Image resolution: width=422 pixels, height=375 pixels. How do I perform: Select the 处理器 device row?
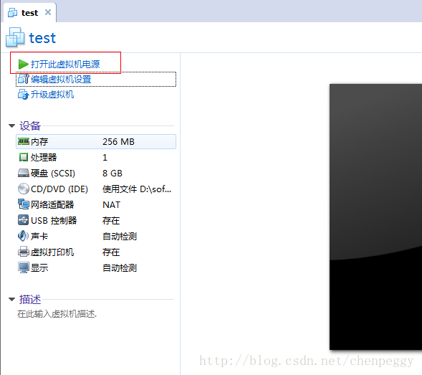point(96,157)
